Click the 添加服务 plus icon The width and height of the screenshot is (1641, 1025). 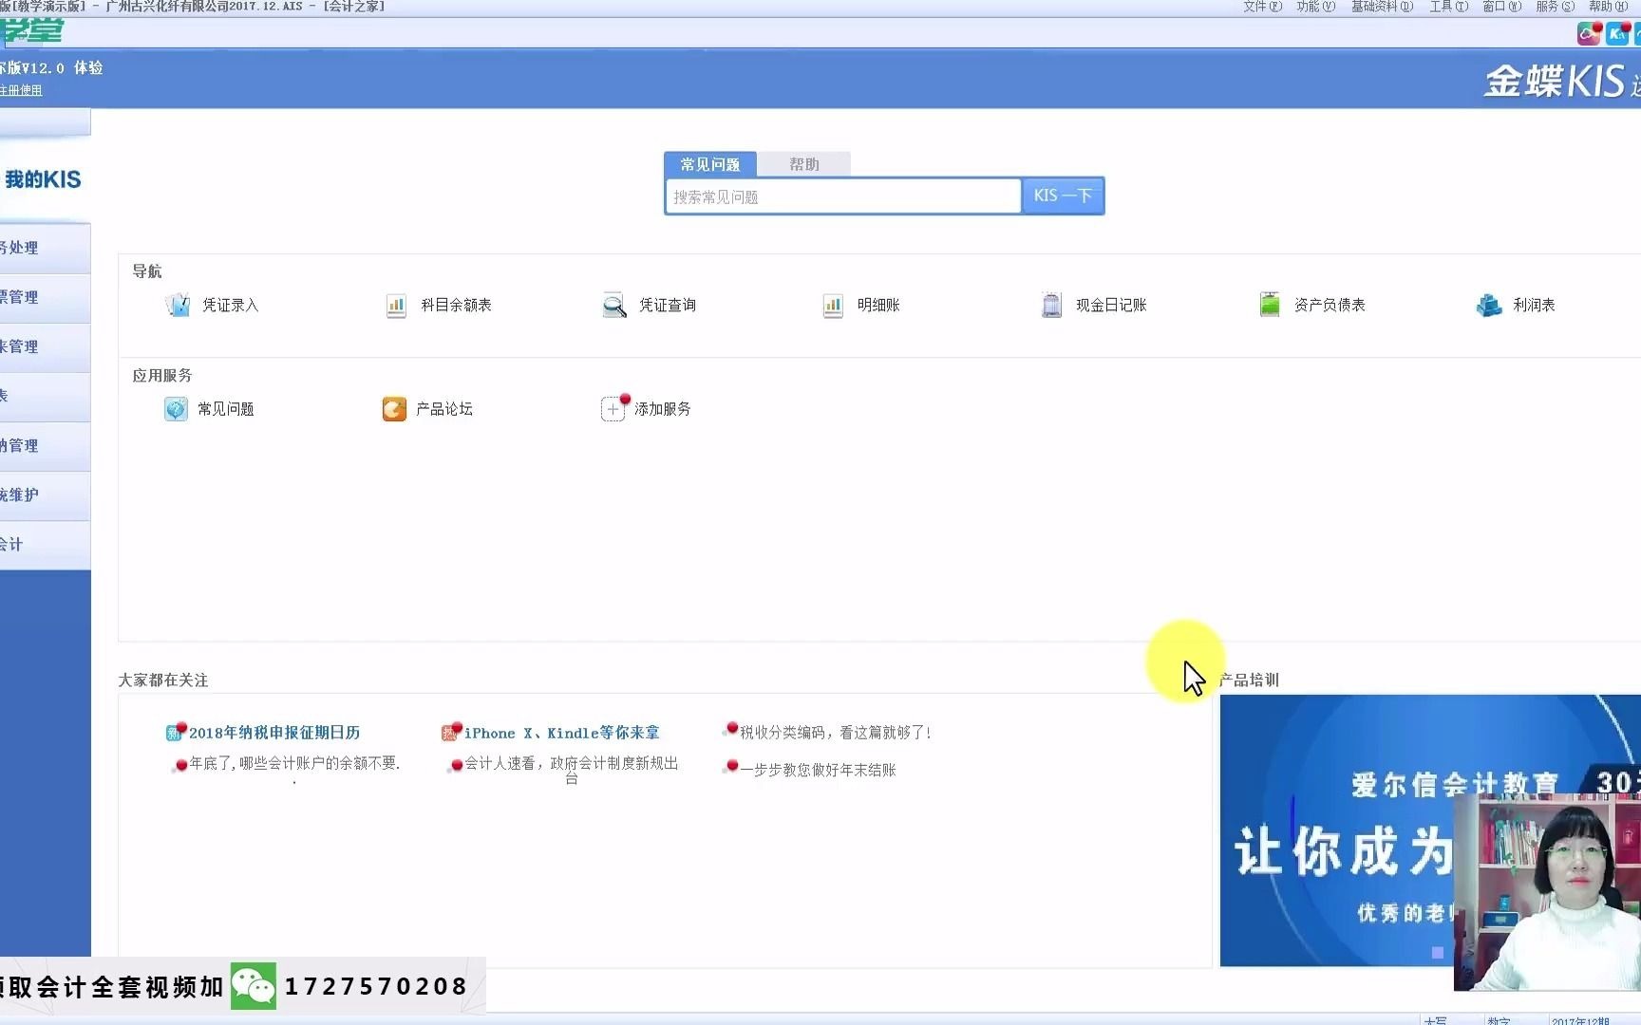click(x=613, y=409)
